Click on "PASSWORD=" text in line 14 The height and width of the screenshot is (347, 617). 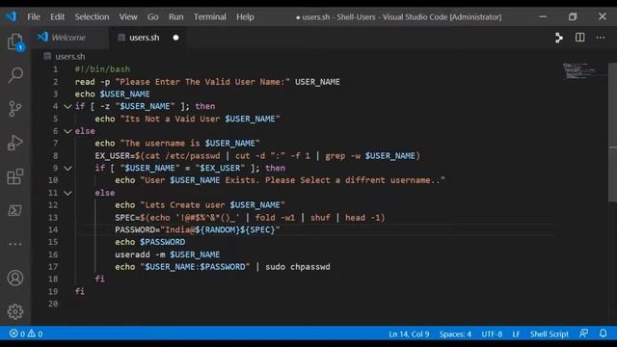[137, 229]
